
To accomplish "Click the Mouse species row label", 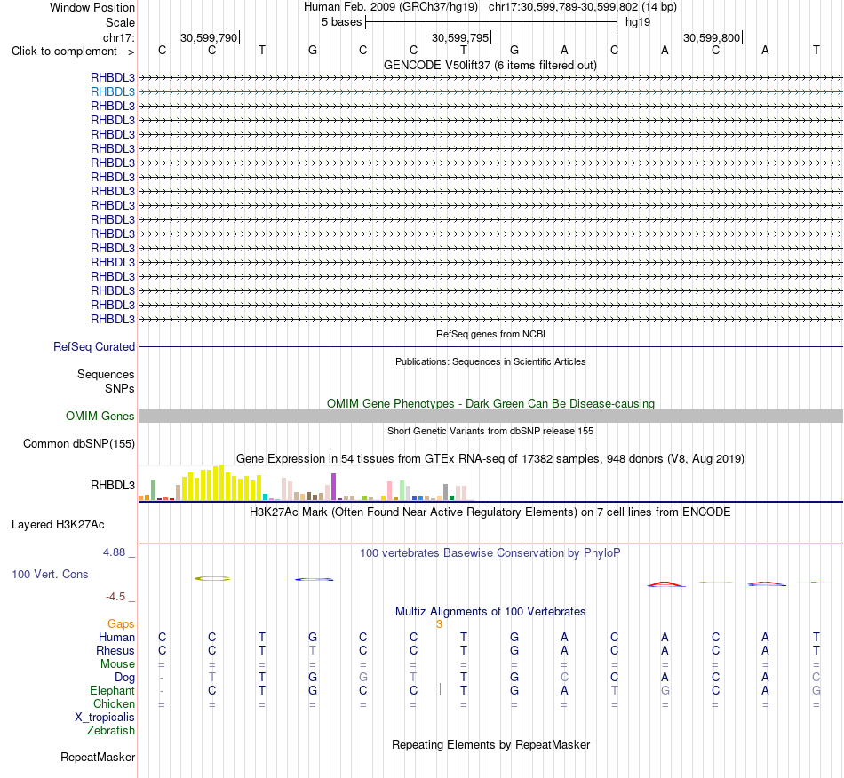I will pos(117,664).
